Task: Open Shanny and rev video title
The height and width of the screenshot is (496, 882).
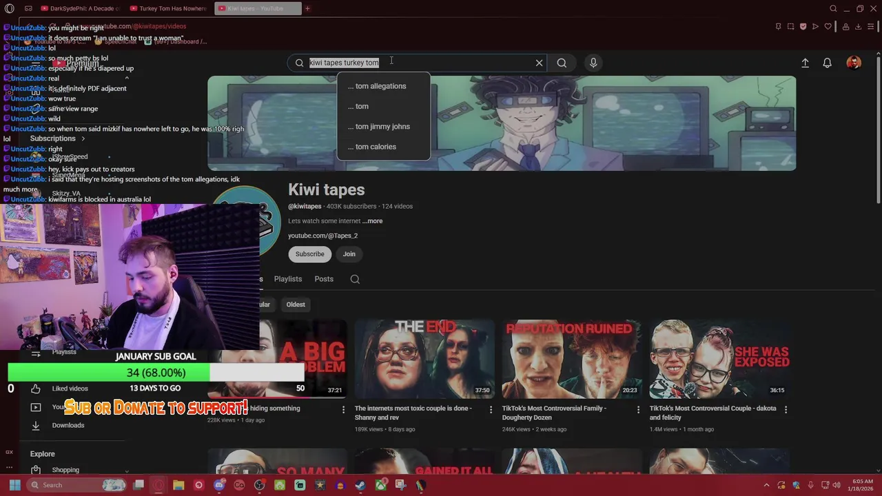Action: (418, 413)
